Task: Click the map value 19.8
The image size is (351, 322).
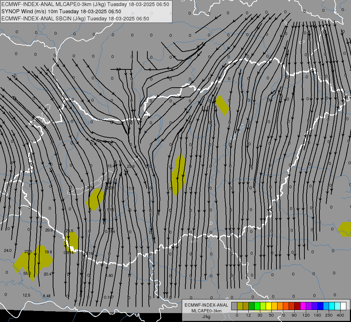Action: 48,252
